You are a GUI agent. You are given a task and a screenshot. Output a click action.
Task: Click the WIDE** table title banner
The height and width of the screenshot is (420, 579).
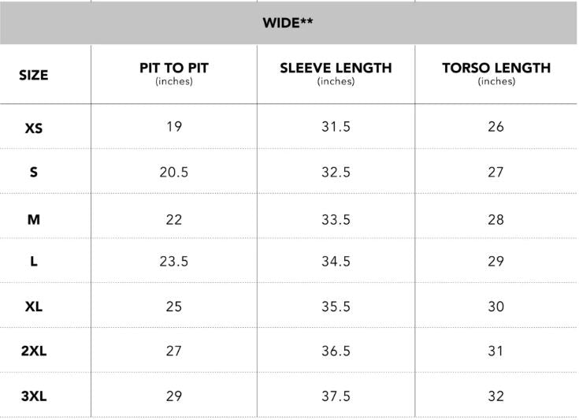[x=289, y=23]
